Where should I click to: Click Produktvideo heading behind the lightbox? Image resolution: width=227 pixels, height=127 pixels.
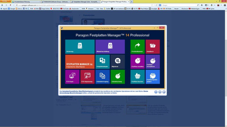tap(89, 15)
